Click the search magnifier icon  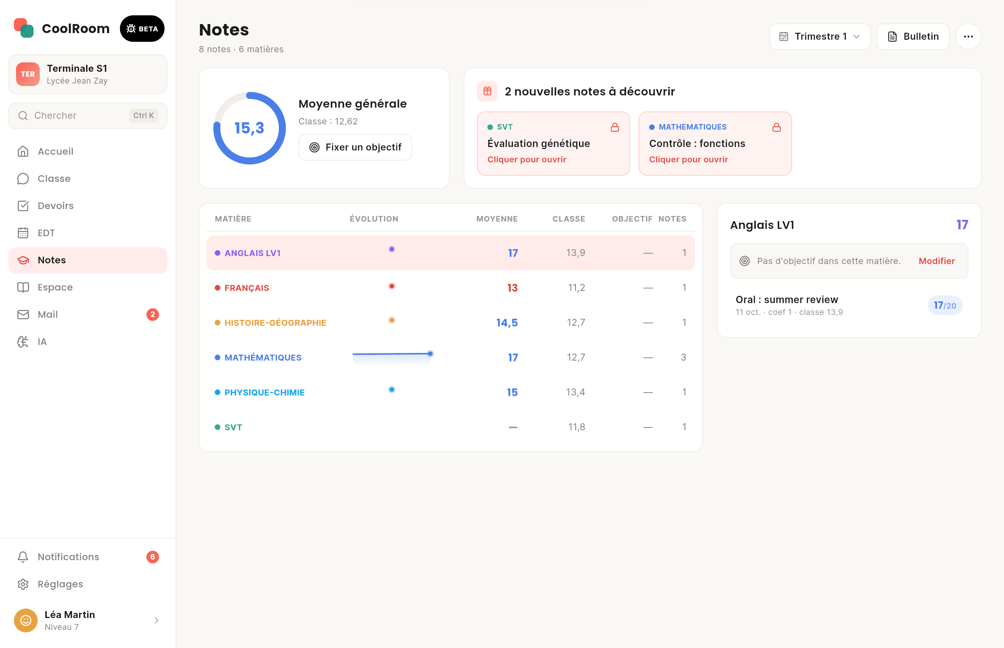pos(23,116)
